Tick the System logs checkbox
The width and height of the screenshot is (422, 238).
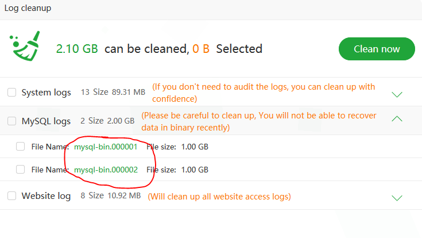pos(11,93)
